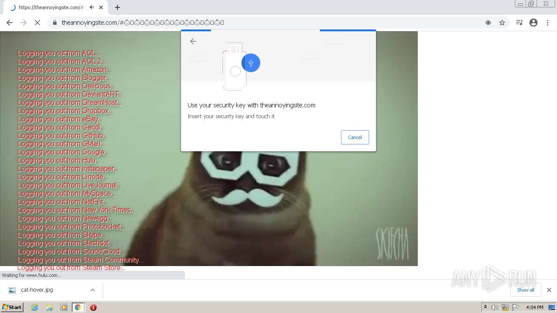This screenshot has height=313, width=557.
Task: Click the network tray icon
Action: tap(505, 307)
